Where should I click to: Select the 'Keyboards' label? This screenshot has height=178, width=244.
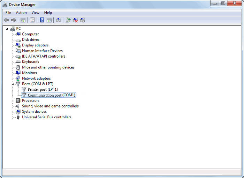pos(31,62)
